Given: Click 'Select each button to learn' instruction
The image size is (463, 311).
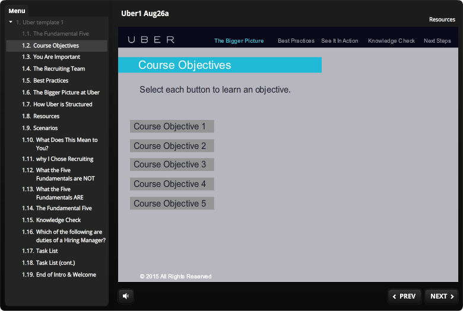Looking at the screenshot, I should [215, 90].
